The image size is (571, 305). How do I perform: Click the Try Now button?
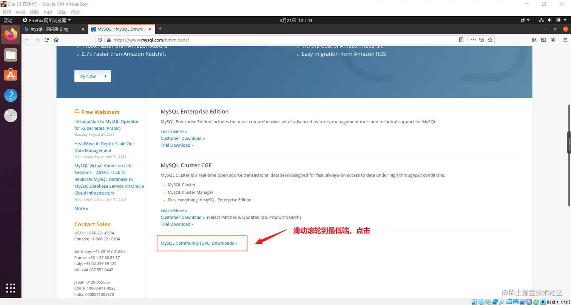pos(93,76)
